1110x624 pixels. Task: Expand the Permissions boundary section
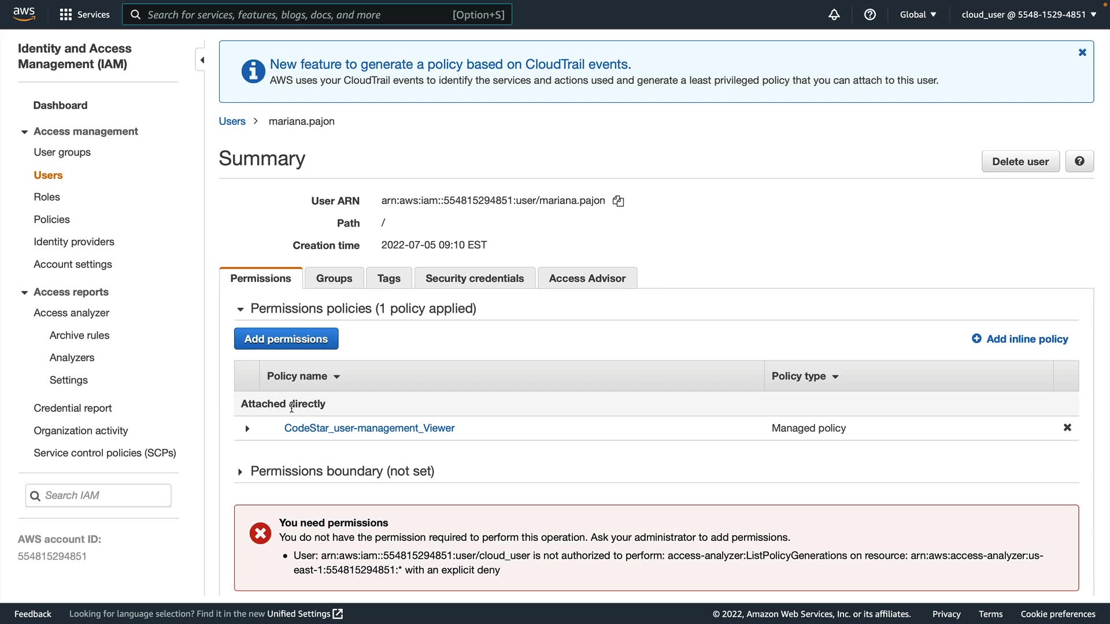pos(240,472)
